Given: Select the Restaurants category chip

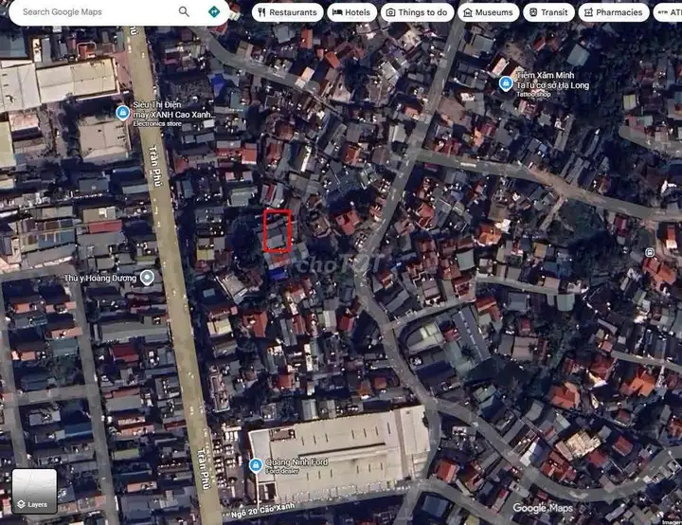Looking at the screenshot, I should click(288, 12).
